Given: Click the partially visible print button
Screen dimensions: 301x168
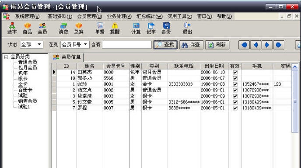Looking at the screenshot, I should pyautogui.click(x=298, y=45).
